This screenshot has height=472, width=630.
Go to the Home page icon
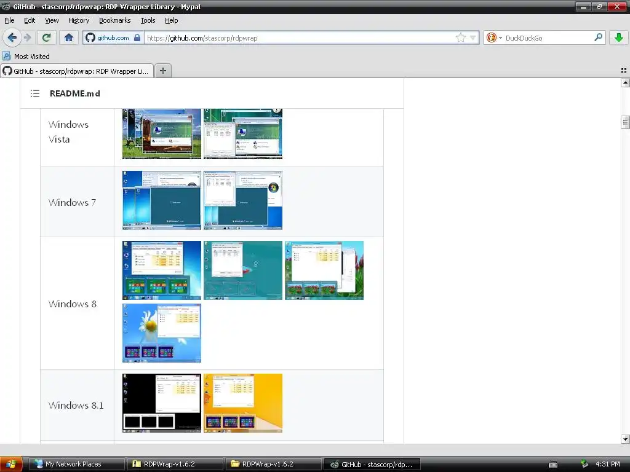(x=69, y=37)
